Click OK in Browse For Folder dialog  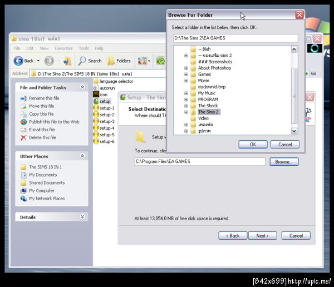[253, 145]
